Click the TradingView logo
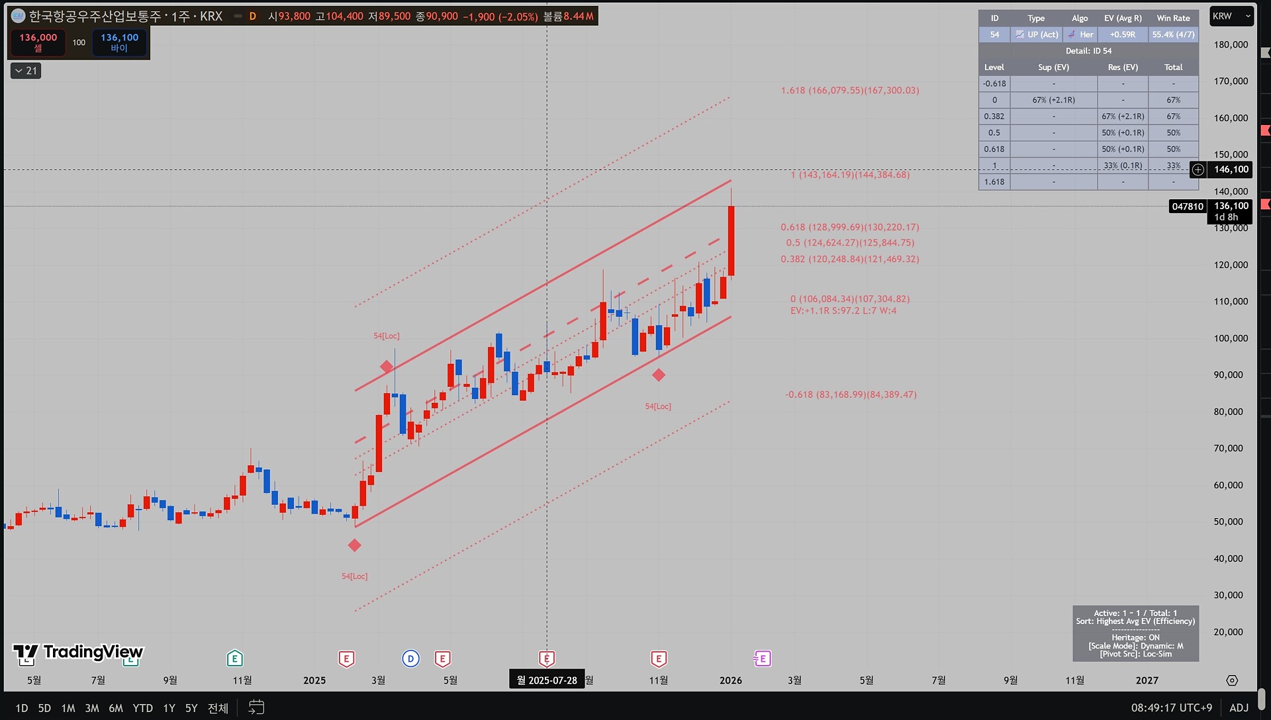Screen dimensions: 1271x720 point(78,653)
